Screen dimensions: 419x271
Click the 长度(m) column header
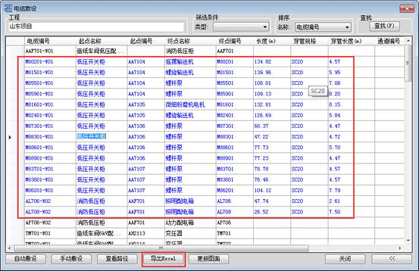[266, 41]
